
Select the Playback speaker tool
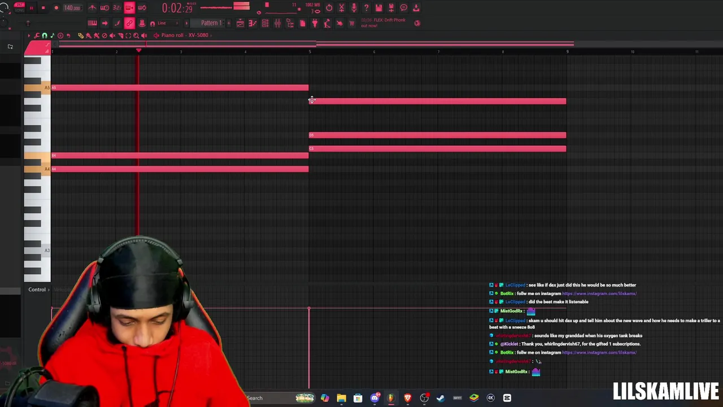144,35
